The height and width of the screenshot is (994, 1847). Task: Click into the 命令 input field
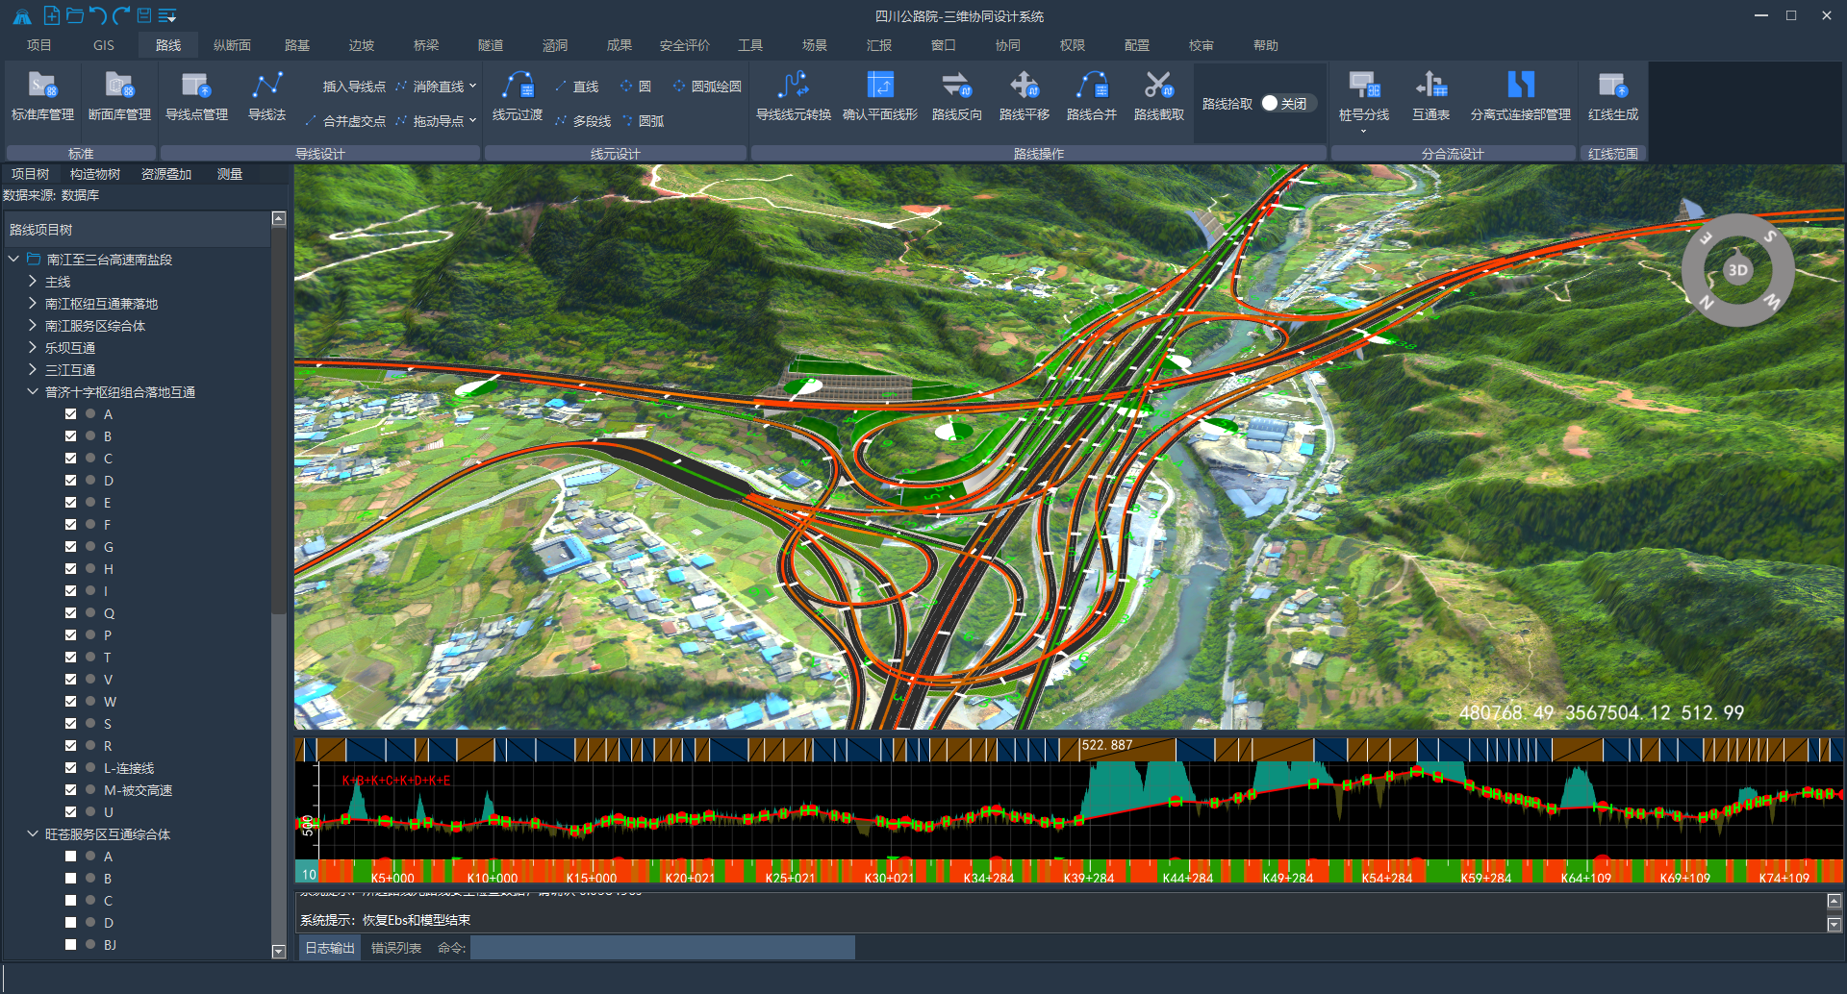[662, 948]
